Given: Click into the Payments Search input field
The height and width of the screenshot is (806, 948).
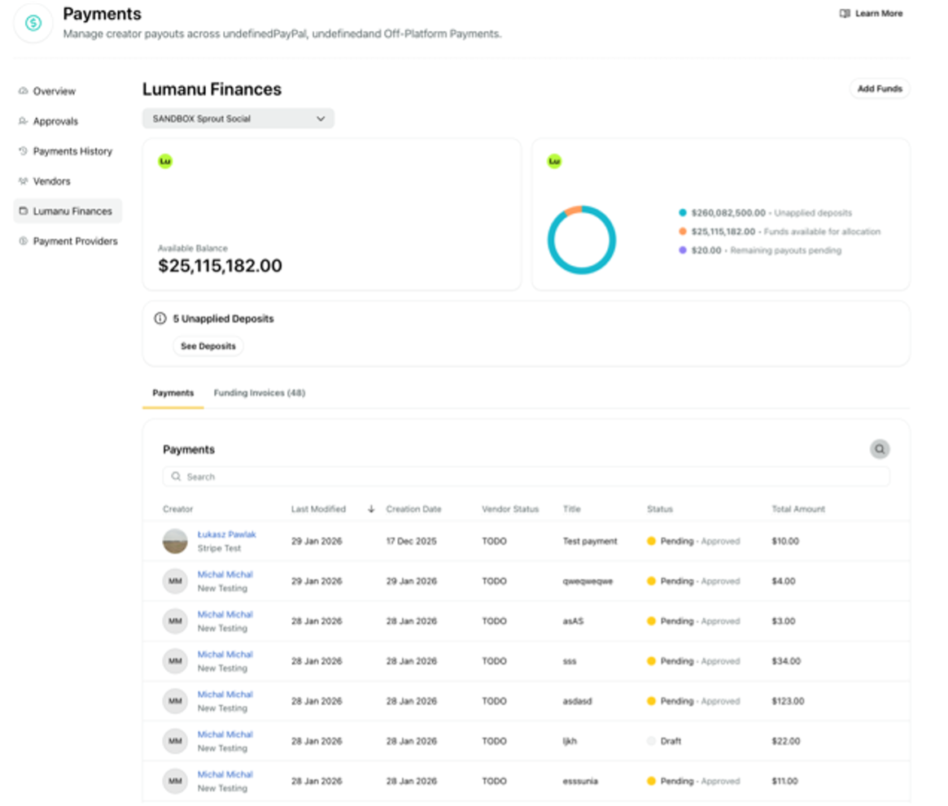Looking at the screenshot, I should coord(526,476).
